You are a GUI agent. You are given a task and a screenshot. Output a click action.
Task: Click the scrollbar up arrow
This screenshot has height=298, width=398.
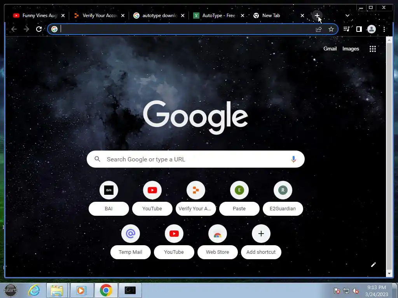389,40
